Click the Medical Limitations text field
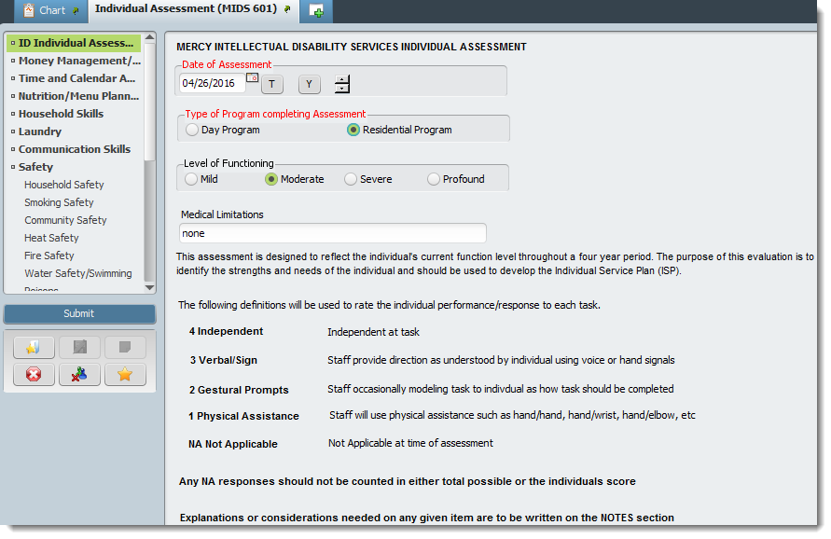Viewport: 831px width, 539px height. point(333,234)
